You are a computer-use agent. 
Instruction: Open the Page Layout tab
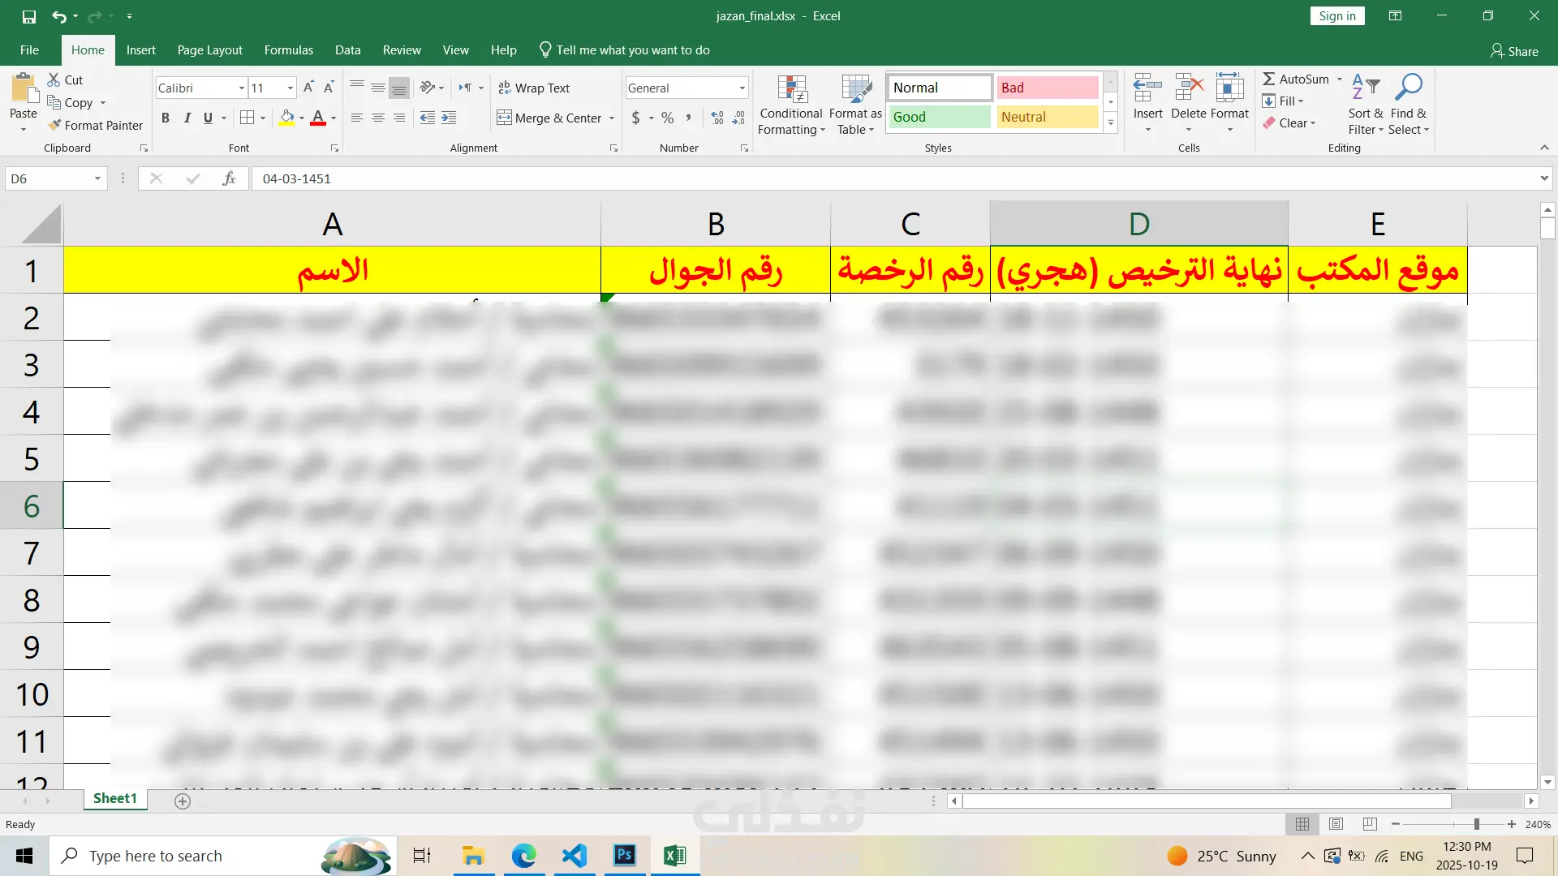tap(209, 50)
